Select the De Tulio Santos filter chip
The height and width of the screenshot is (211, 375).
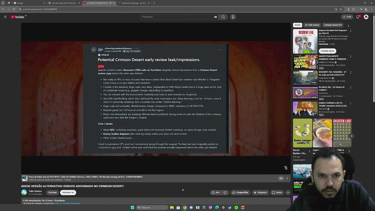312,25
